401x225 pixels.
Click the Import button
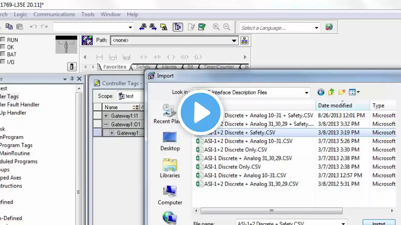coord(379,222)
